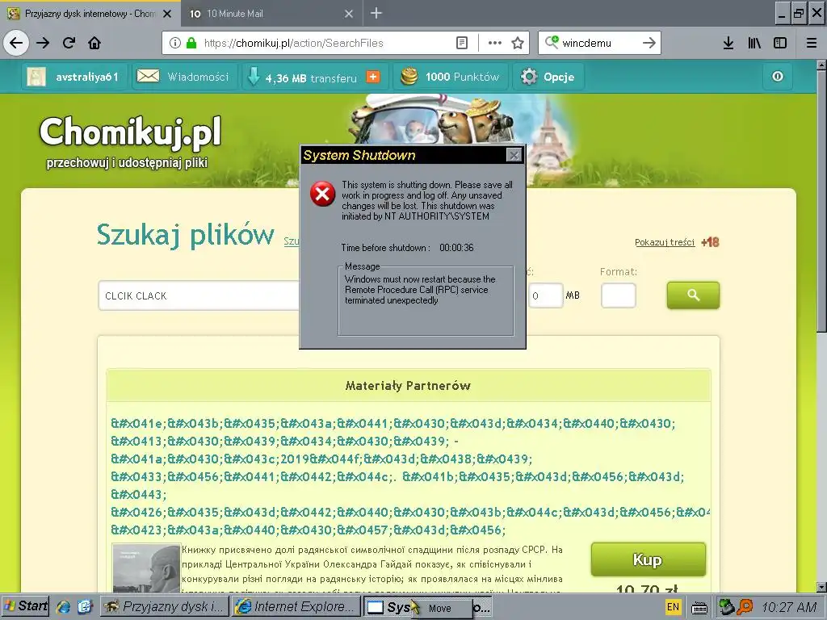
Task: Bookmark this page with the star icon
Action: [x=518, y=43]
